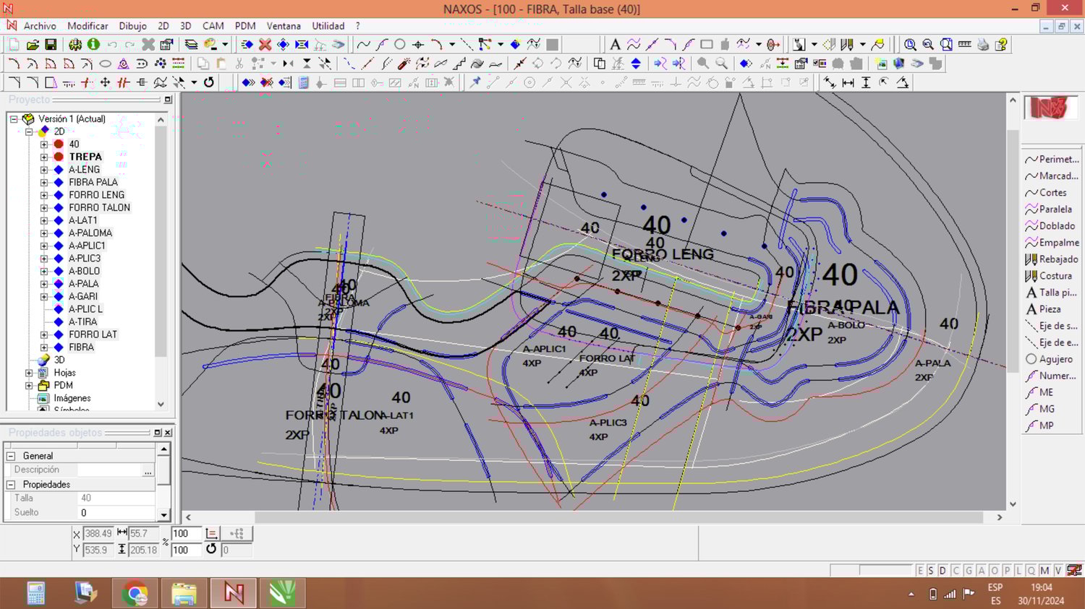Click the horizontal dimension measure icon

[x=848, y=83]
